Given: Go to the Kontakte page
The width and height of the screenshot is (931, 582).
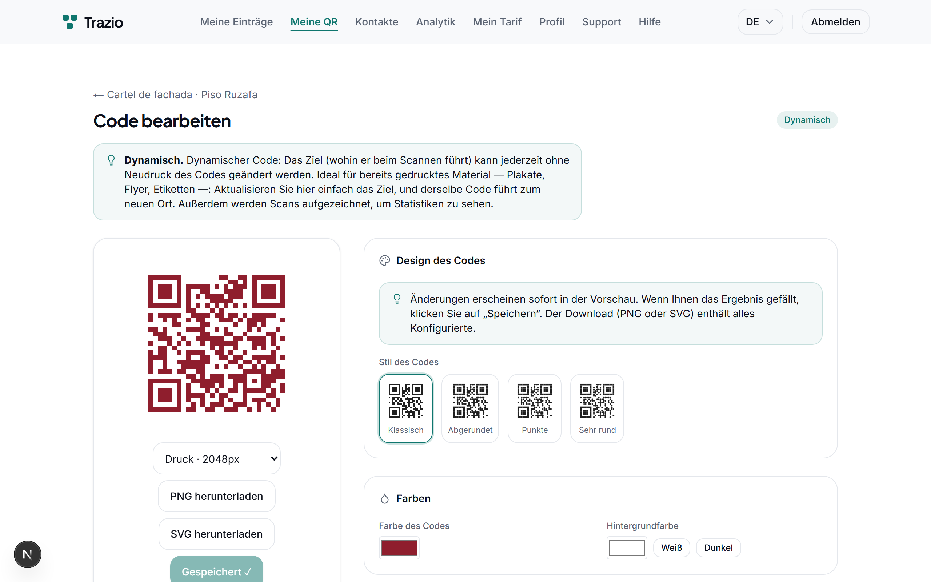Looking at the screenshot, I should click(377, 22).
